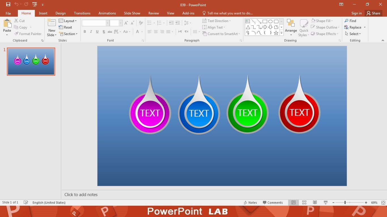Click the Cut command
This screenshot has height=217, width=387.
tap(20, 21)
